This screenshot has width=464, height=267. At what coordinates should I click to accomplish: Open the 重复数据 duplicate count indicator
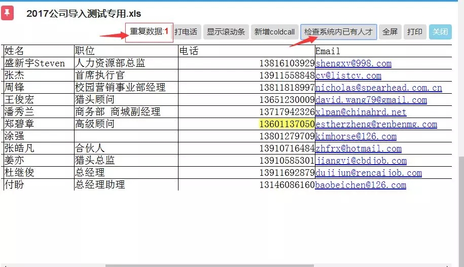tap(149, 31)
